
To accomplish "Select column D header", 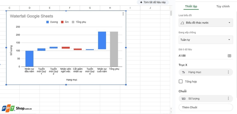I will (x=29, y=8).
